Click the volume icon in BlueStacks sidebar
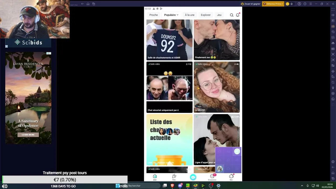Viewport: 336px width, 189px height. [x=333, y=15]
